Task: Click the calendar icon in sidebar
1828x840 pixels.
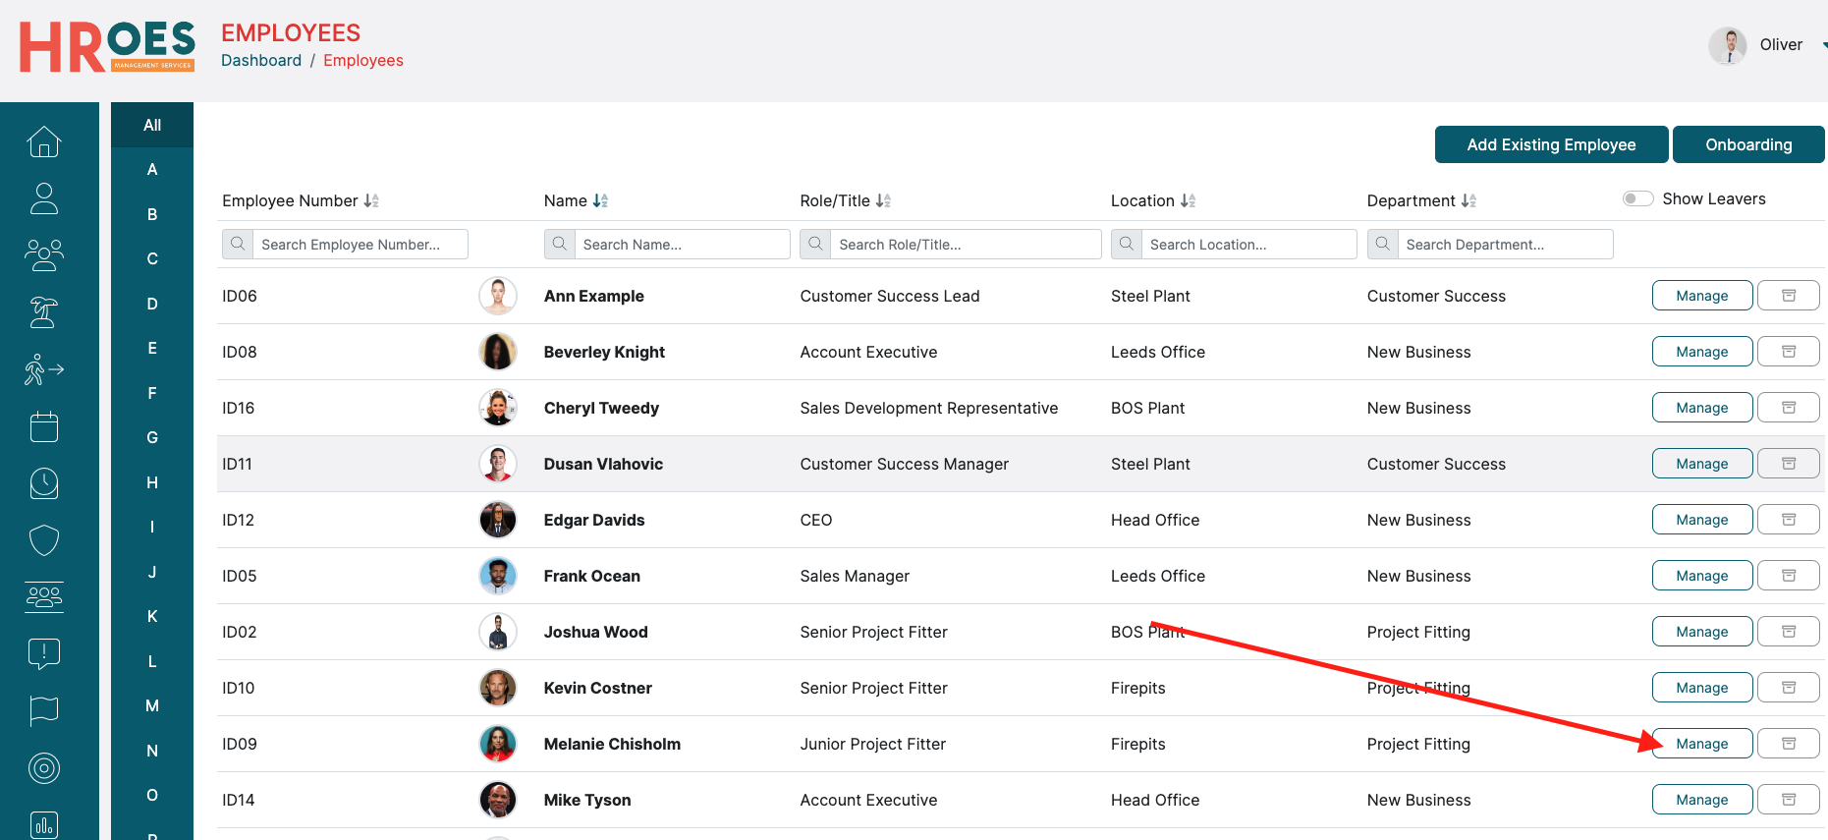Action: [x=44, y=426]
